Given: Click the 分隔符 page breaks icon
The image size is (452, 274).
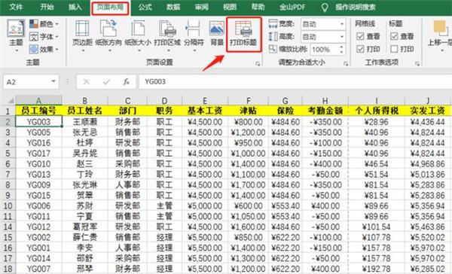Looking at the screenshot, I should coord(194,29).
